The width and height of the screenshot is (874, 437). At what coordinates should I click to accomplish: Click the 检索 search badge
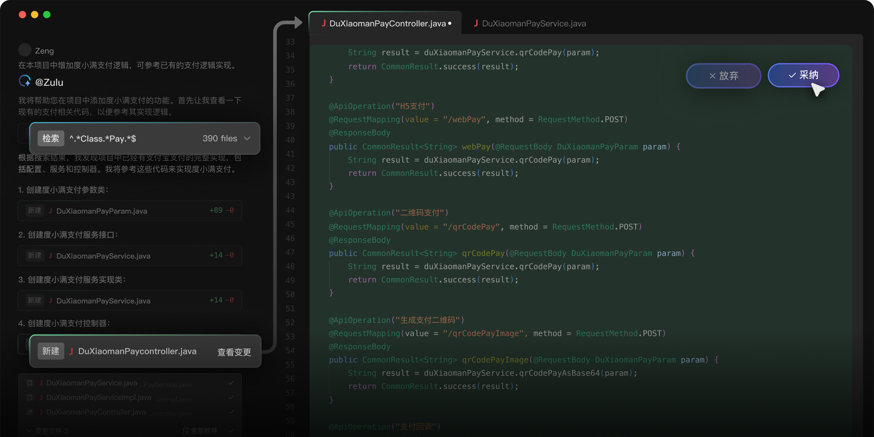tap(51, 139)
